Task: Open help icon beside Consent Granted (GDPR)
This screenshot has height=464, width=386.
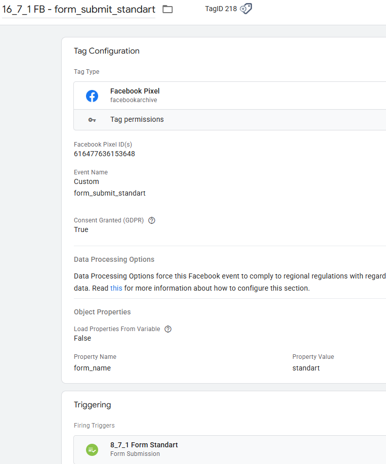Action: 152,220
